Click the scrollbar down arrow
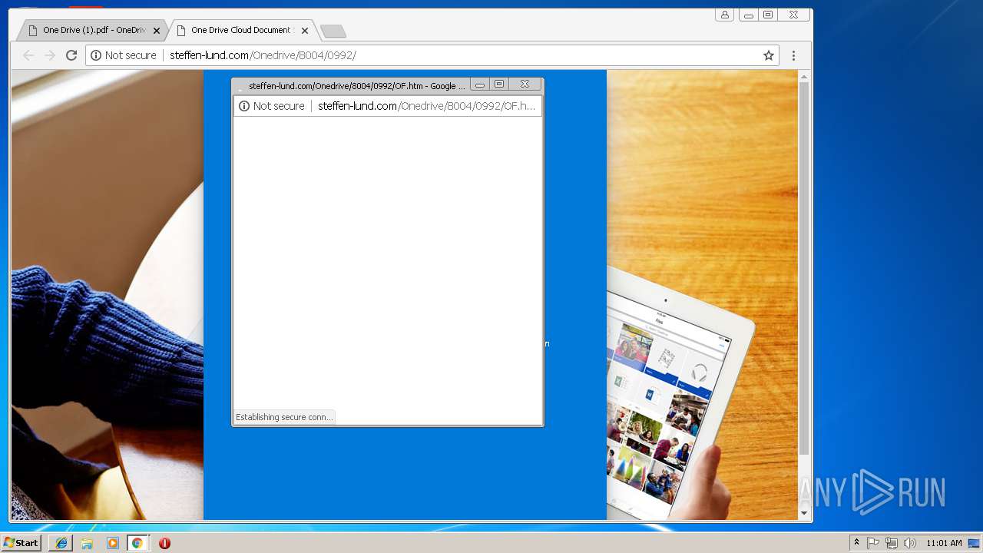Screen dimensions: 983x553 (x=804, y=513)
